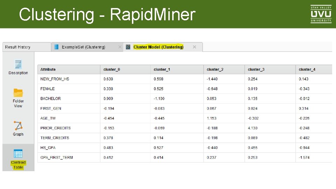The width and height of the screenshot is (336, 189).
Task: Click cell value -1.440 in cluster_2
Action: 212,79
